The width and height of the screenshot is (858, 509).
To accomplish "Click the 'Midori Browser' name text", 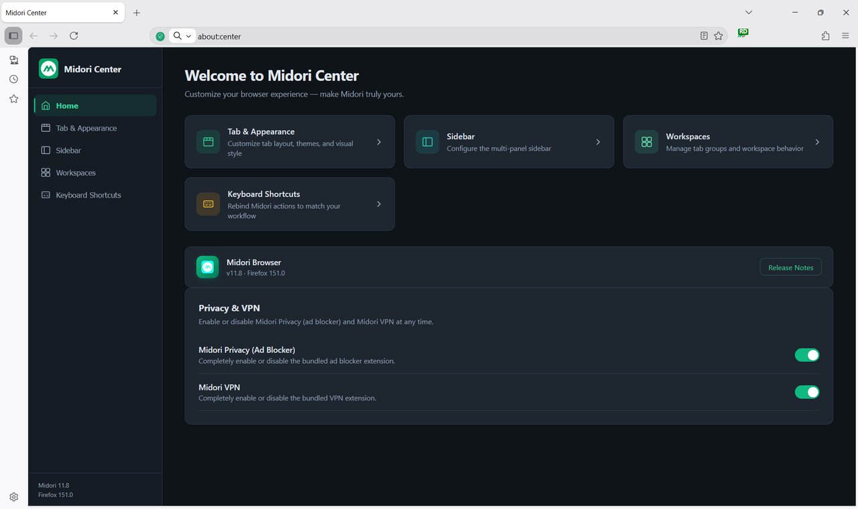I will [x=253, y=263].
